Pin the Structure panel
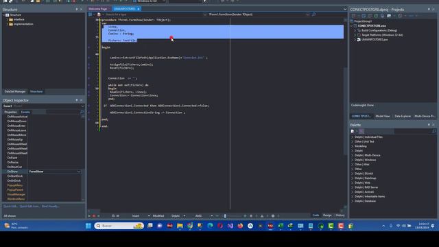Image resolution: width=439 pixels, height=247 pixels. click(x=77, y=9)
